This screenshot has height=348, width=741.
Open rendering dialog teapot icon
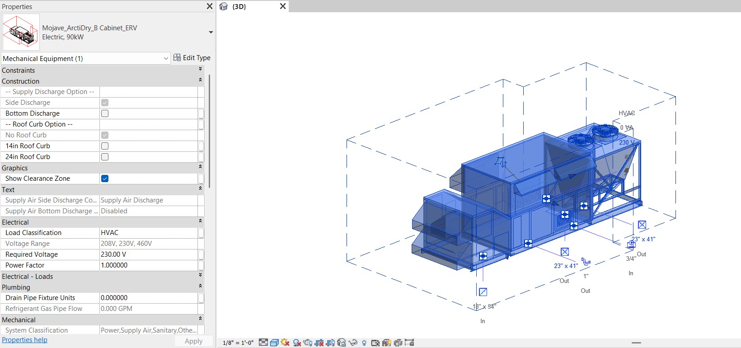coord(308,343)
